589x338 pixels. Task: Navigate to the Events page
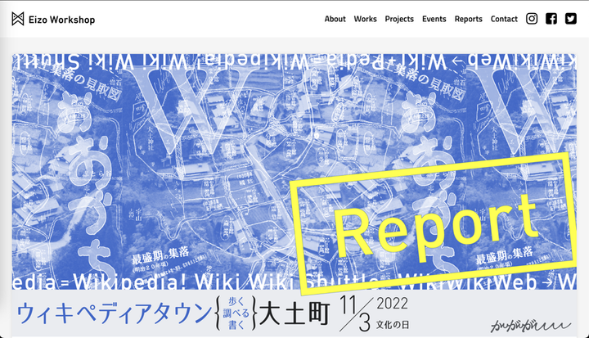point(434,19)
